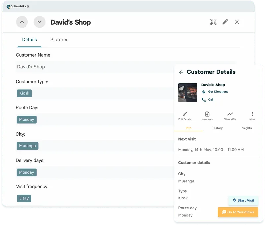
Task: Open David's Shop storefront thumbnail
Action: (x=187, y=92)
